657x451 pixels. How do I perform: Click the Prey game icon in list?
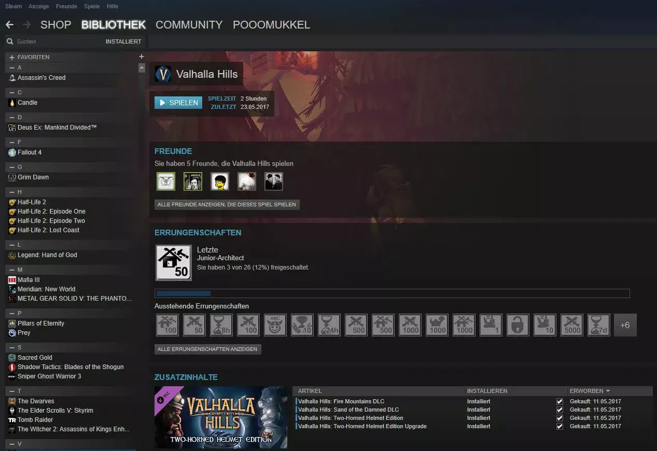pyautogui.click(x=12, y=333)
